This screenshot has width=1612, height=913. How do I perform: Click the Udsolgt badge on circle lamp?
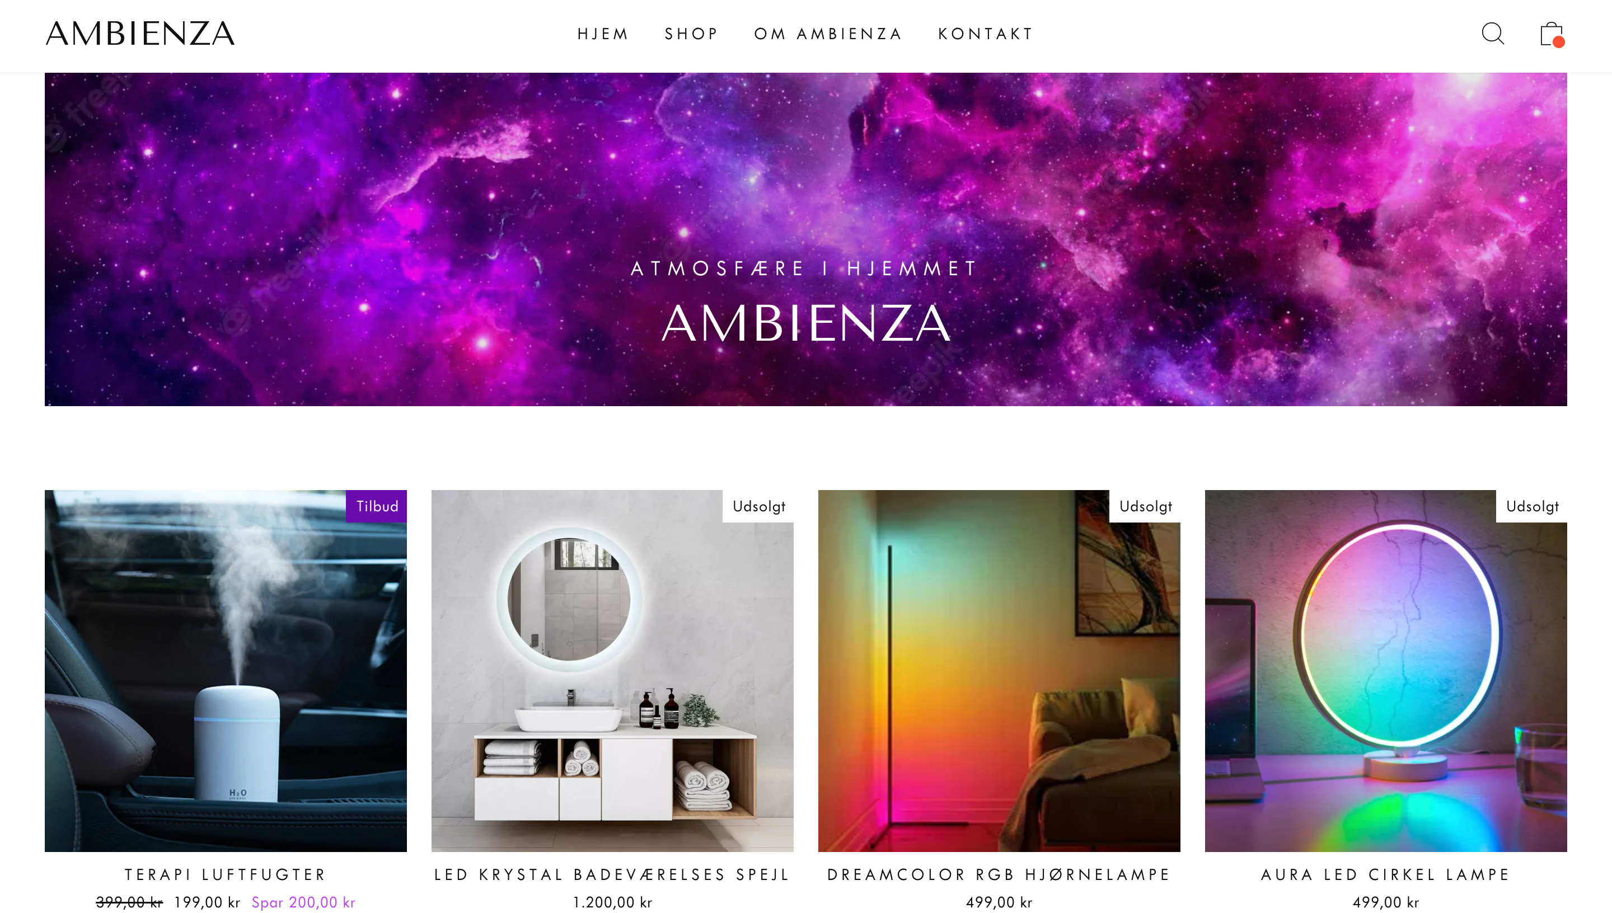1532,506
